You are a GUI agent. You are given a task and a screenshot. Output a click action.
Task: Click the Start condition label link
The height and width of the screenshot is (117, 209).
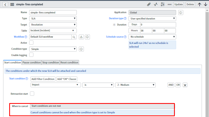coord(17,79)
